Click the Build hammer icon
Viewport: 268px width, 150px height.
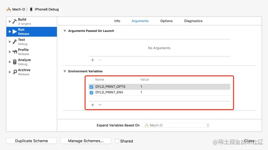[15, 21]
